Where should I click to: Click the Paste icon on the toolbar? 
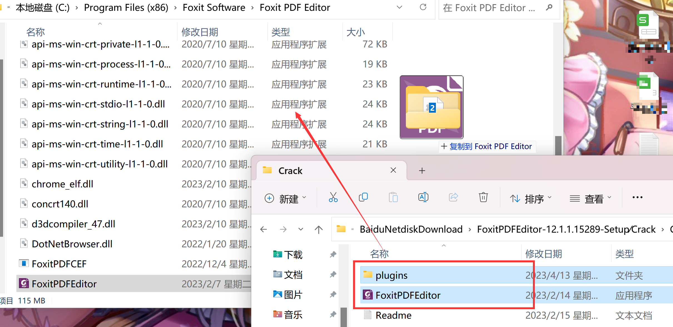(393, 197)
